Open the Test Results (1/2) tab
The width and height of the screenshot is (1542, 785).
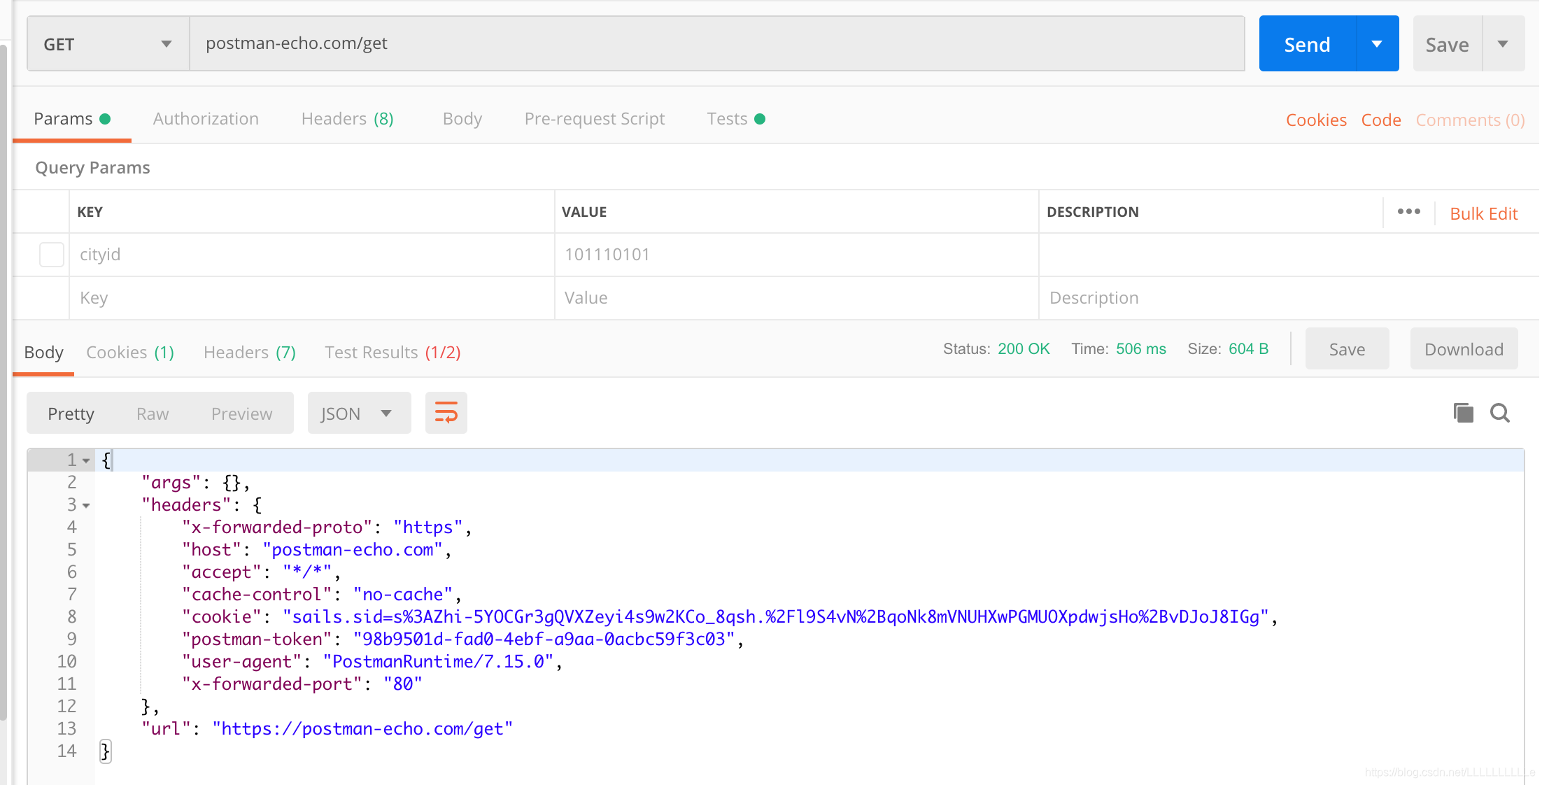392,353
